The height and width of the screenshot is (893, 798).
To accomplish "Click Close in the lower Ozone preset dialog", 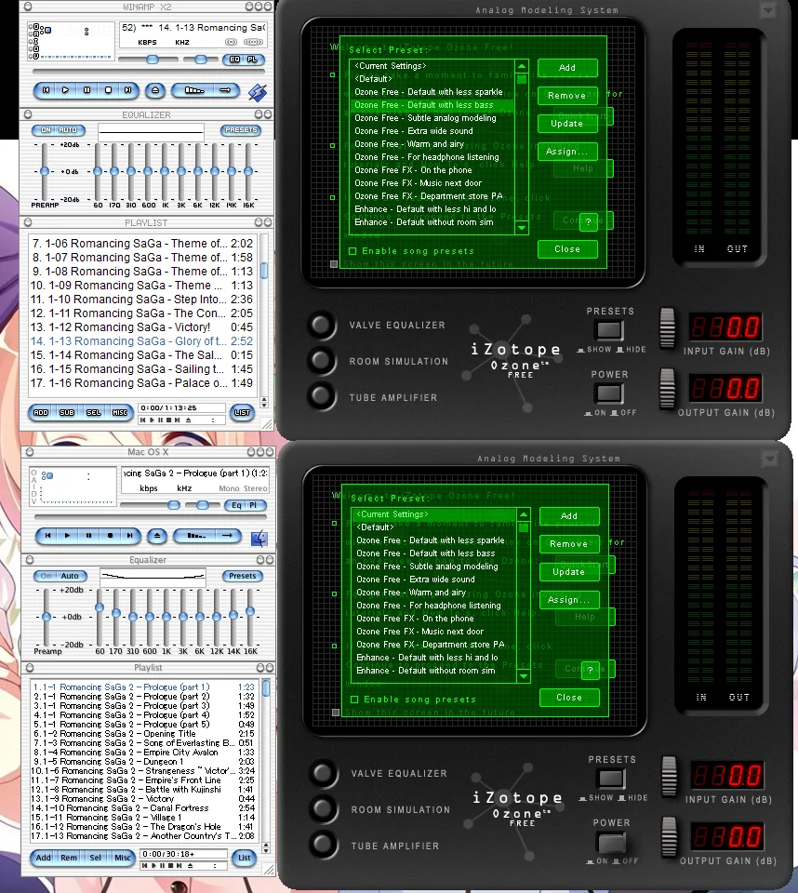I will [568, 698].
